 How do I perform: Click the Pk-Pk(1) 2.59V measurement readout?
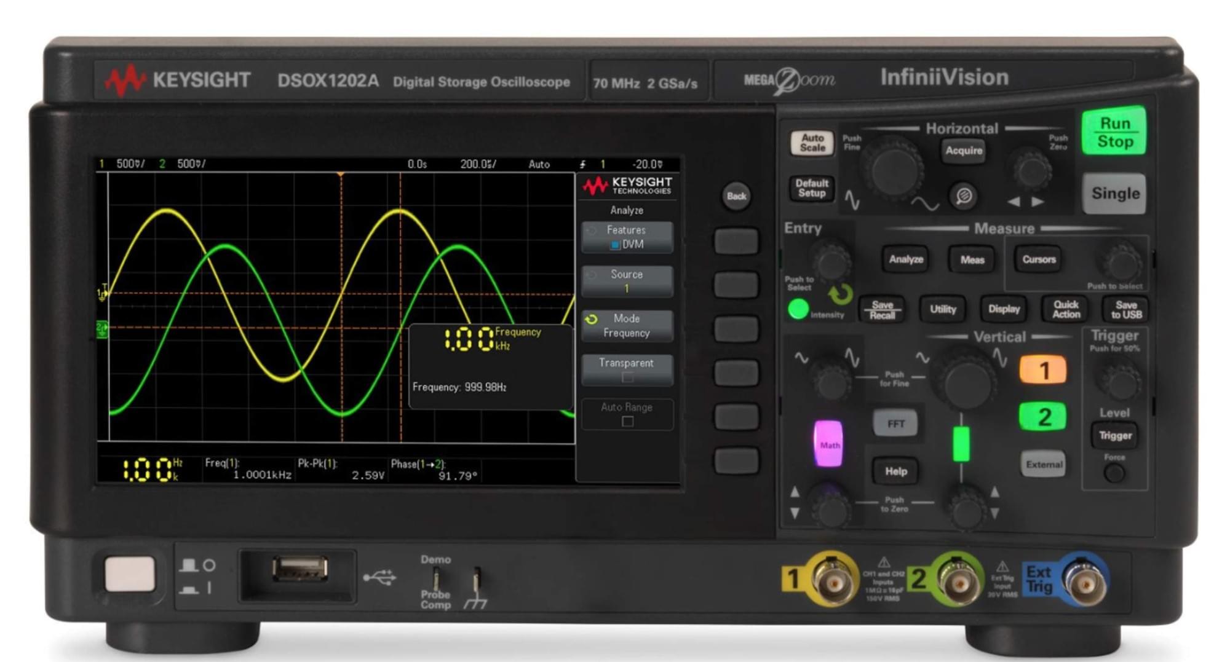(x=341, y=469)
